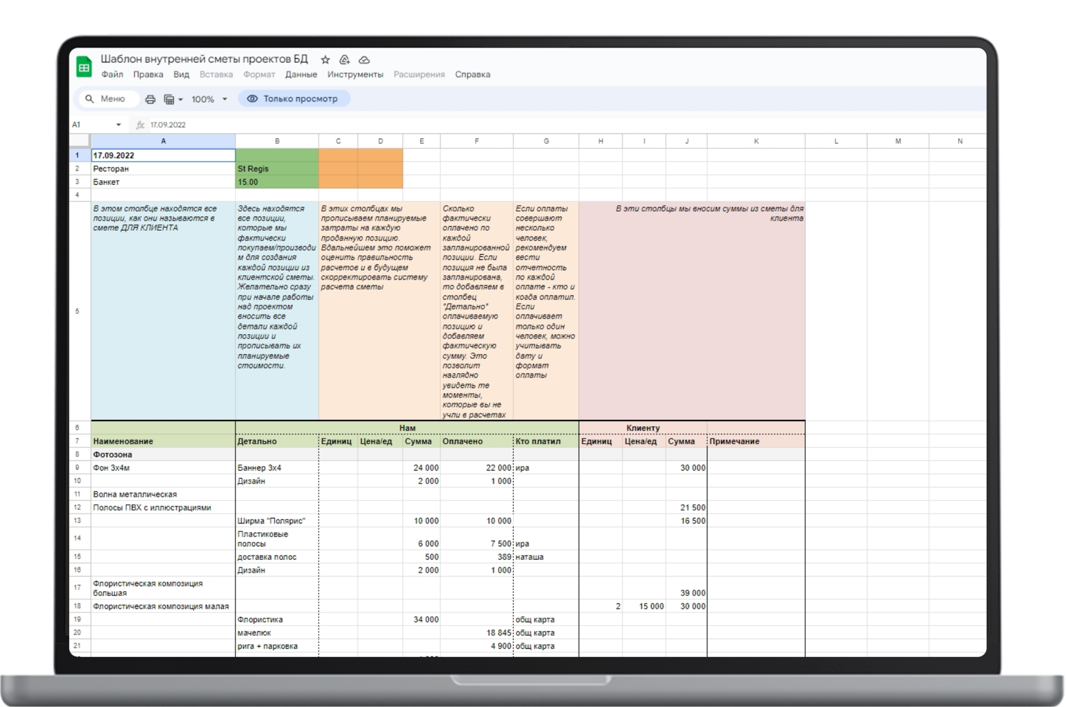The image size is (1066, 707).
Task: Click the document title Шаблон внутренней сметы проектов БД
Action: pos(204,59)
